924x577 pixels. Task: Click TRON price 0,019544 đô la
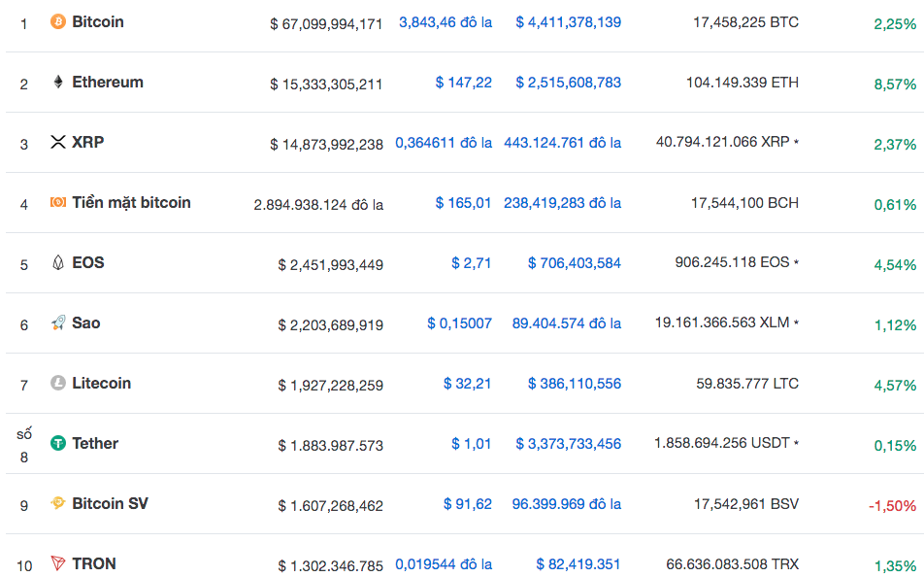[444, 564]
